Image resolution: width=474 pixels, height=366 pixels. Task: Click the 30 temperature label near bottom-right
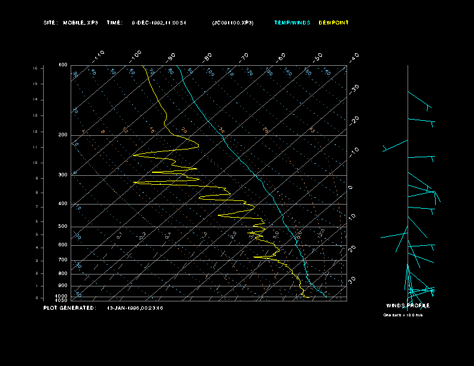tap(353, 280)
